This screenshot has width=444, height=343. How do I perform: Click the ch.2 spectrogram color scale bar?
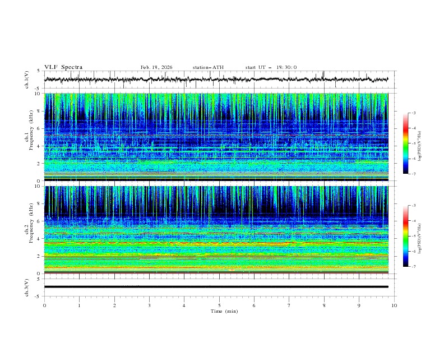405,236
